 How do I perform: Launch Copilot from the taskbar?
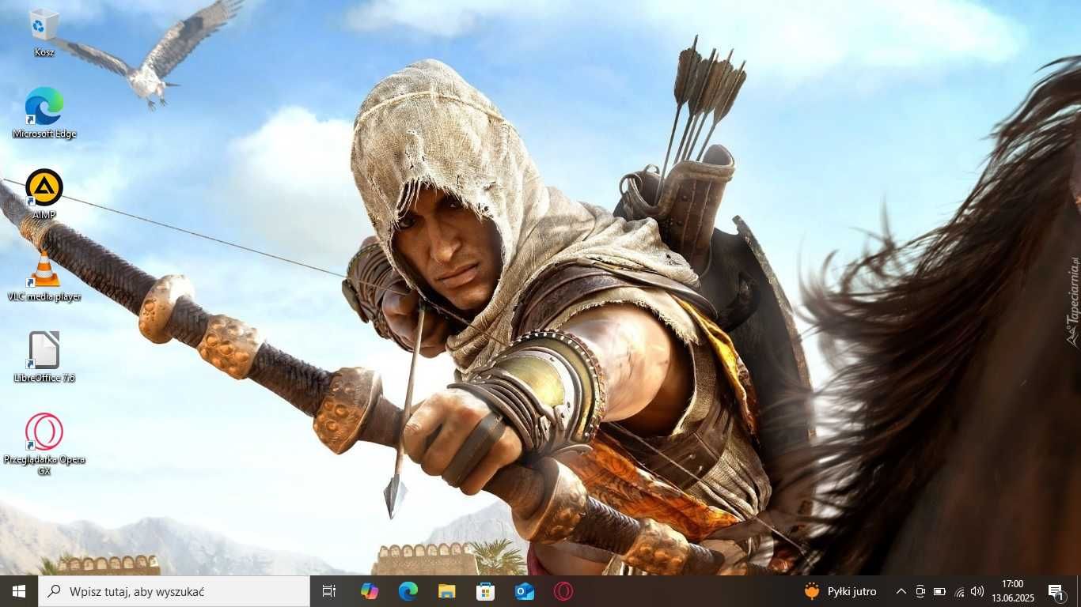point(369,591)
